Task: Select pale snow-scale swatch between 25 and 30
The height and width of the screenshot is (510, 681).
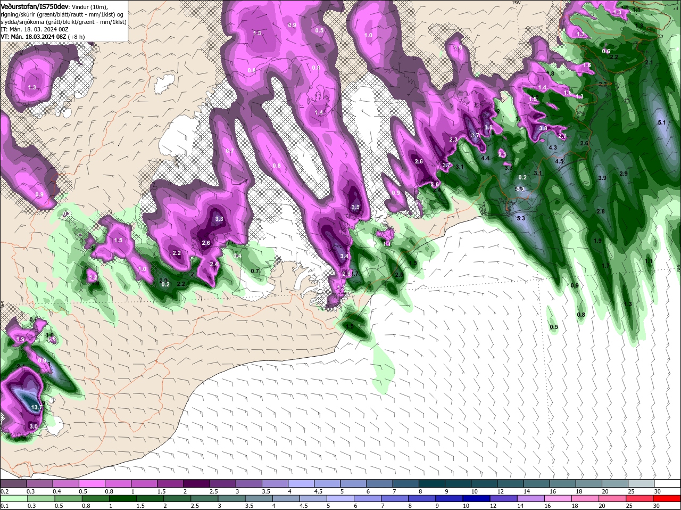Action: coord(642,483)
